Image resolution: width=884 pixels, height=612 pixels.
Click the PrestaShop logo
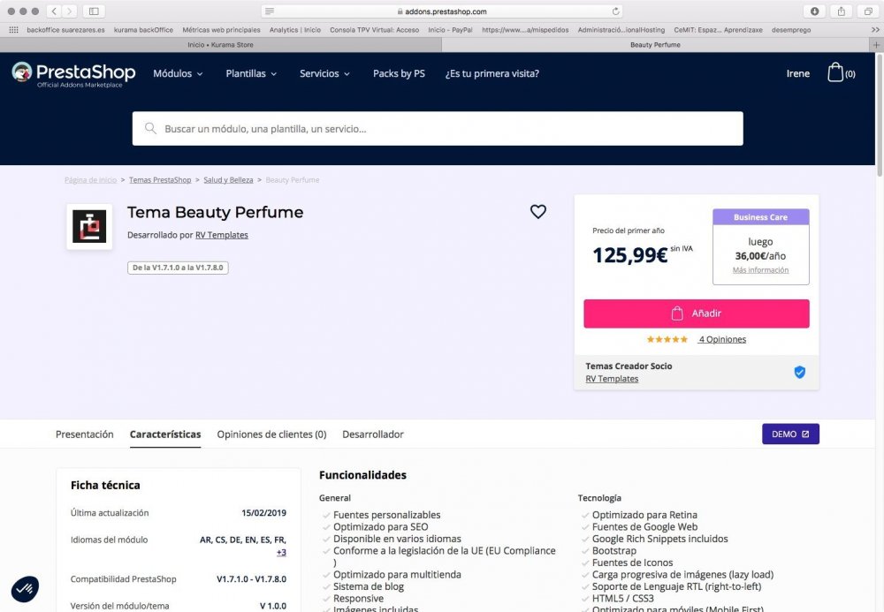pyautogui.click(x=73, y=73)
